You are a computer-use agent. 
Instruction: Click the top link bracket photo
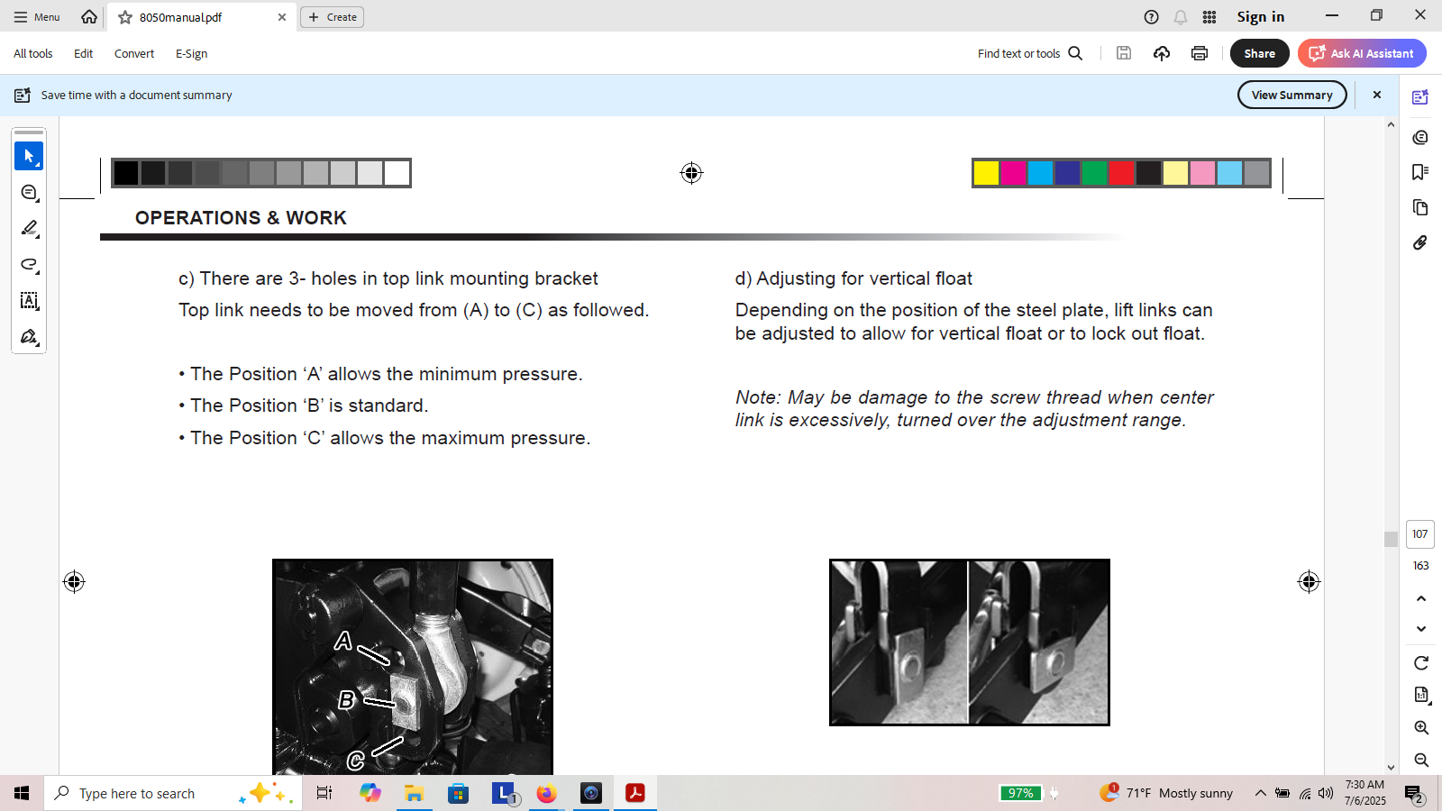pos(413,667)
